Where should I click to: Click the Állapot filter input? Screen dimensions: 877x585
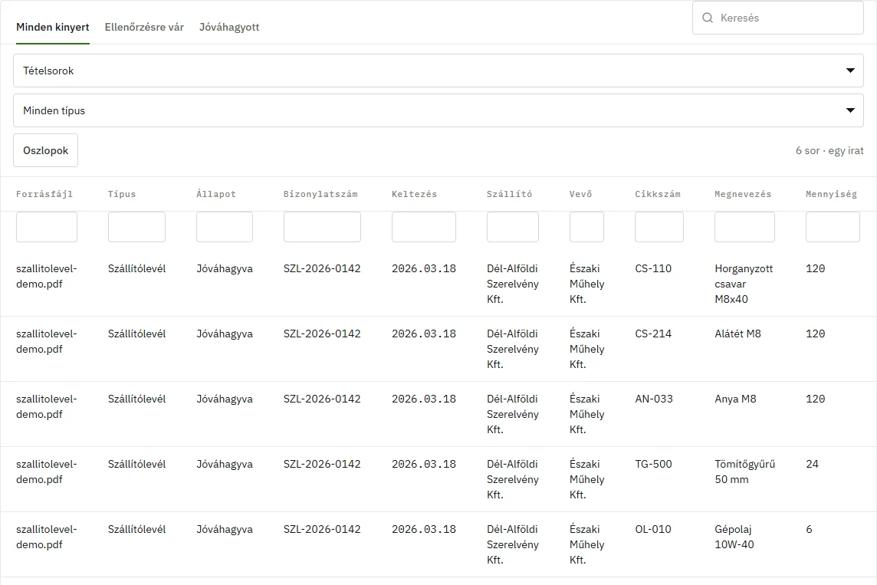225,227
